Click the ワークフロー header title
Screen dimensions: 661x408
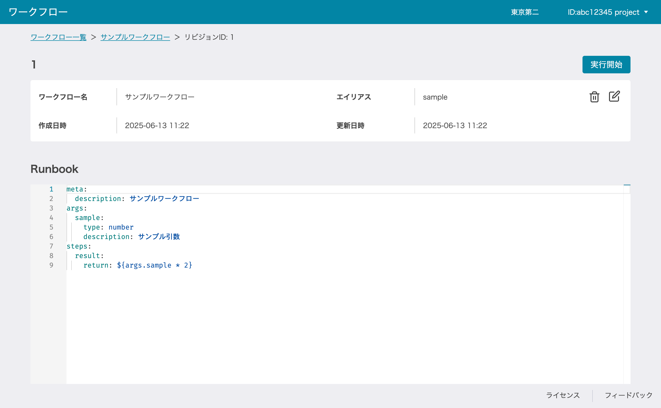38,12
